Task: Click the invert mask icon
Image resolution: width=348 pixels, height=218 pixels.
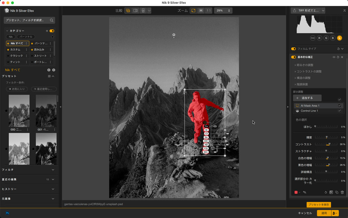Action: (x=331, y=192)
